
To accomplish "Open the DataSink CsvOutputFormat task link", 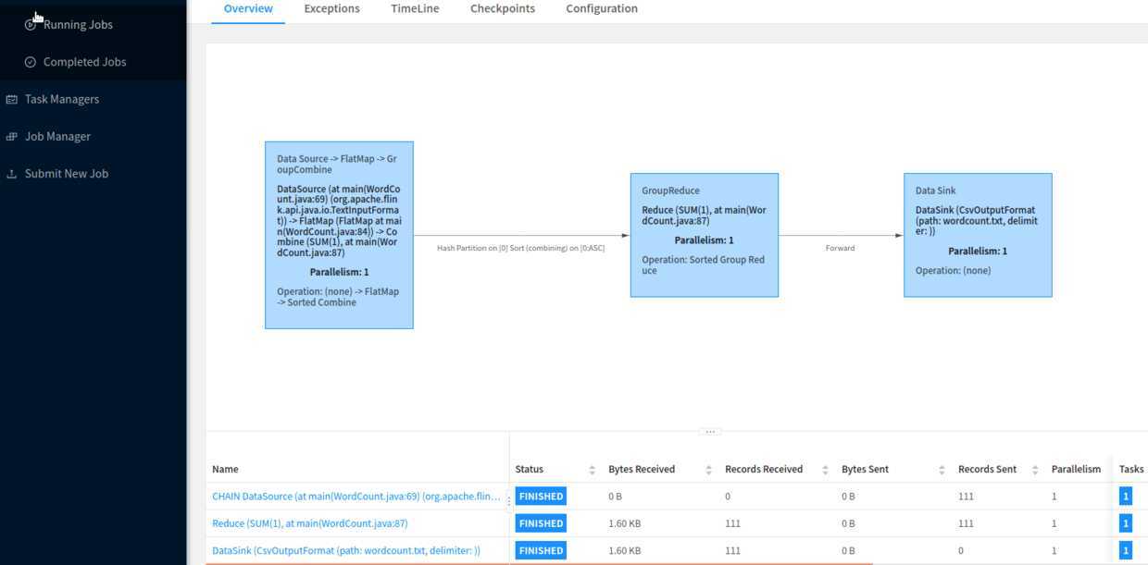I will pyautogui.click(x=346, y=550).
